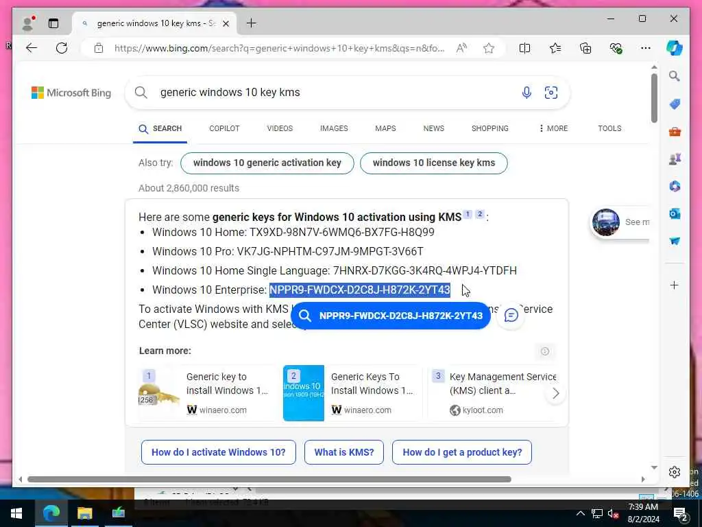Click the feedback icon near Learn more
Screen dimensions: 702x527
tap(545, 351)
